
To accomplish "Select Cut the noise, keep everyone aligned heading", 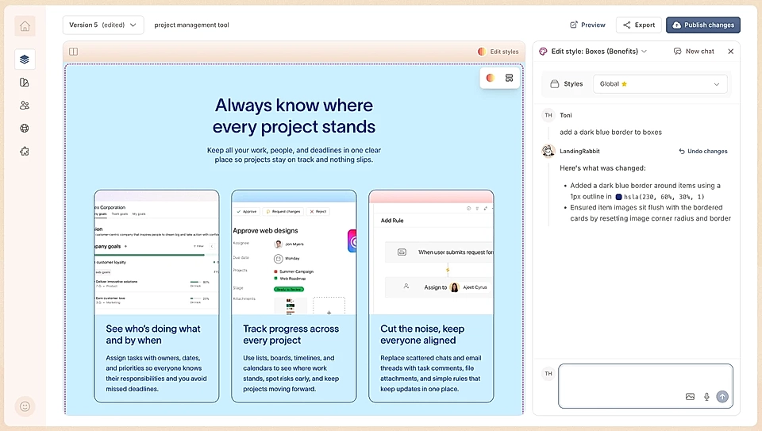I will (x=422, y=334).
